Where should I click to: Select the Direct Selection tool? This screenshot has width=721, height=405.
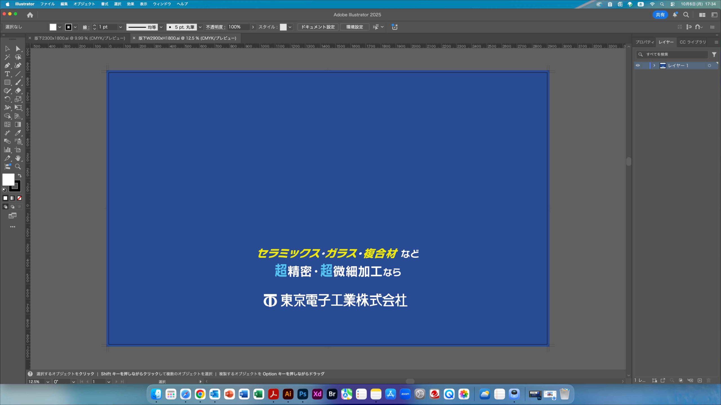(18, 49)
